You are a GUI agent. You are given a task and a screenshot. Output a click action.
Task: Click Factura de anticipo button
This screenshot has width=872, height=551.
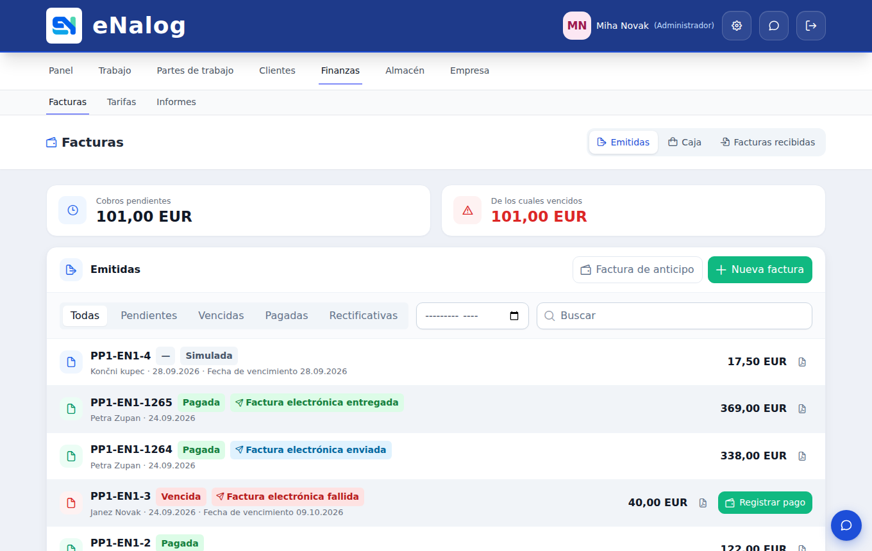pyautogui.click(x=637, y=270)
